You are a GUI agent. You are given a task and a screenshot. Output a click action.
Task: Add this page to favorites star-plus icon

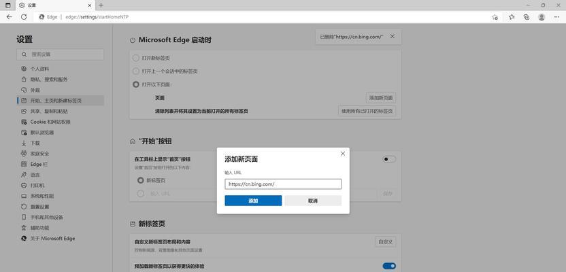point(495,17)
